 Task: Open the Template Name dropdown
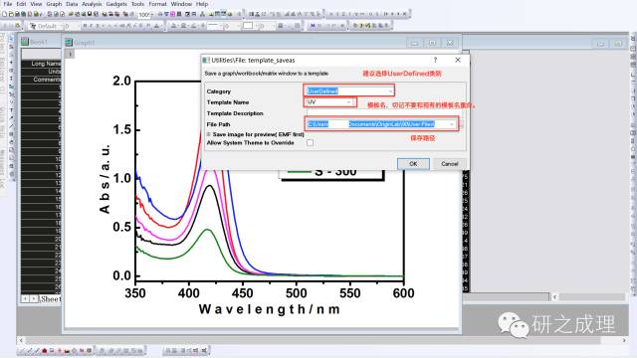point(349,102)
